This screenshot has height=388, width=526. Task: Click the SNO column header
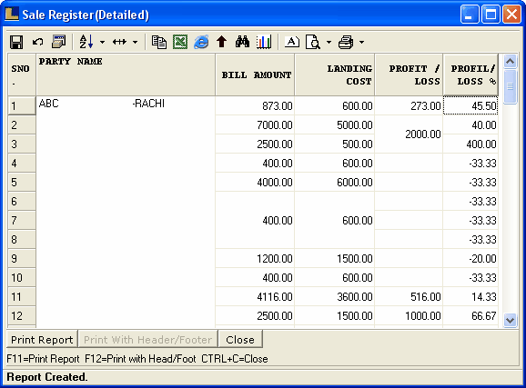pos(22,75)
